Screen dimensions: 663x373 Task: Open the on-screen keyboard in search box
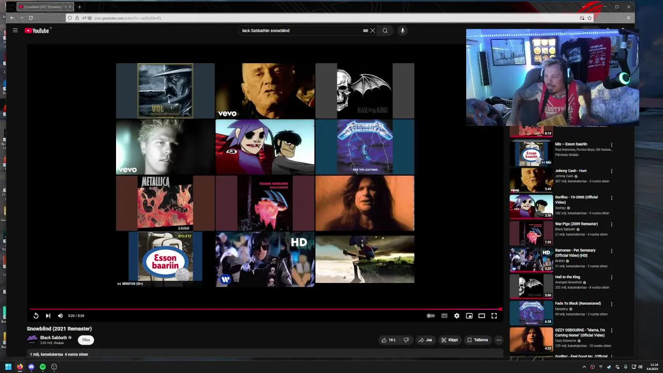(x=365, y=31)
